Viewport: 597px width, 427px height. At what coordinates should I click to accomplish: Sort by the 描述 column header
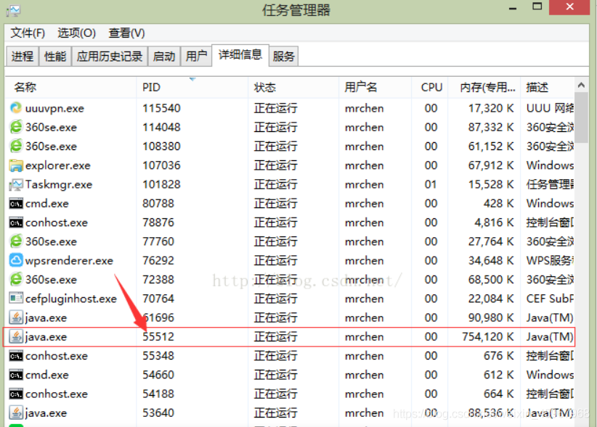[547, 88]
